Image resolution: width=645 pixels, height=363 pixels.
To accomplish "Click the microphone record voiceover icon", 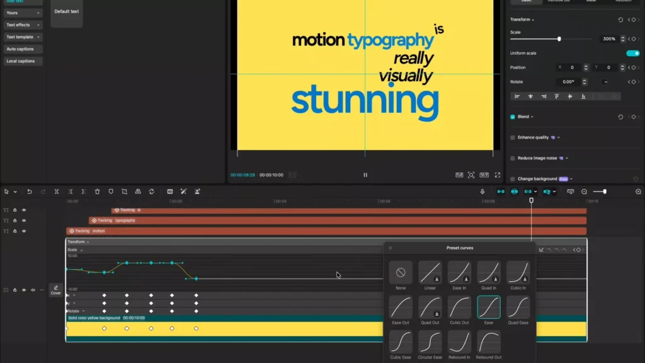I will tap(482, 192).
